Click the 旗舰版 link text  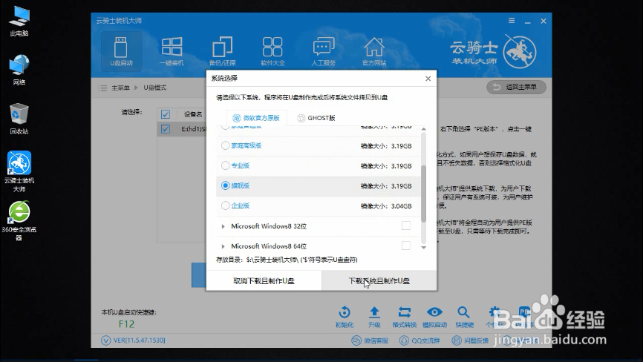point(241,185)
